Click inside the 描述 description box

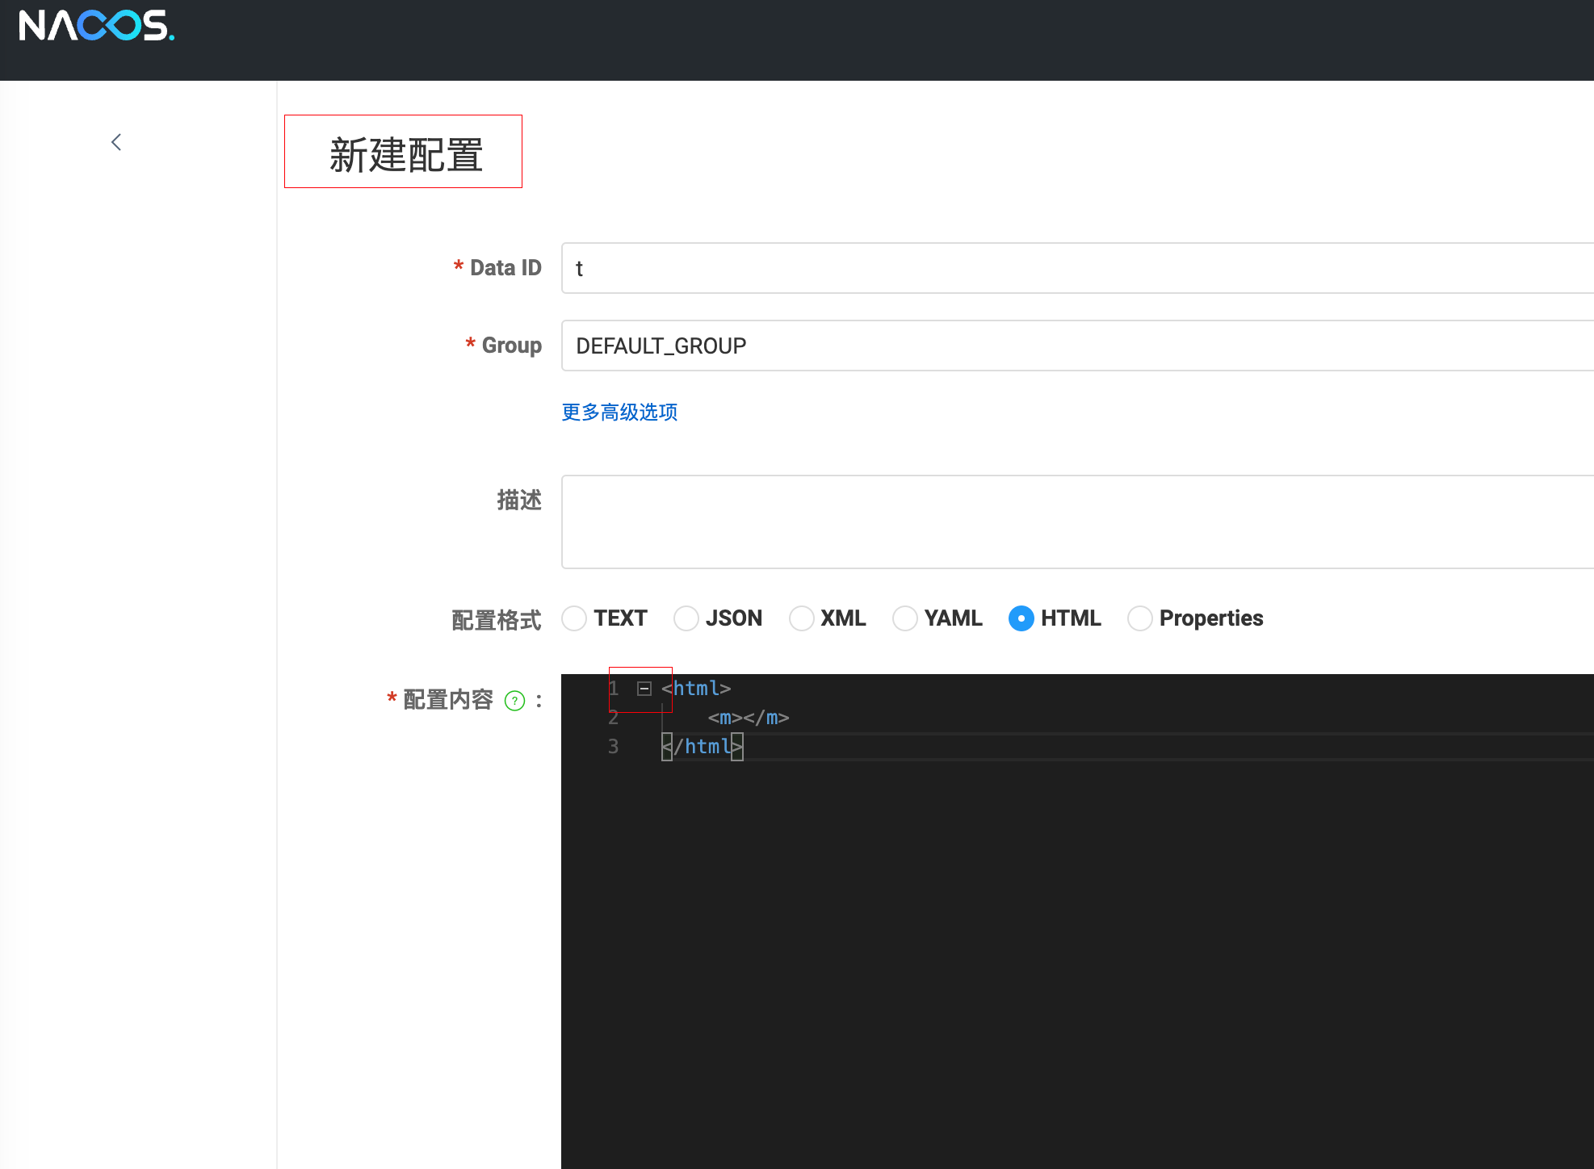888,521
